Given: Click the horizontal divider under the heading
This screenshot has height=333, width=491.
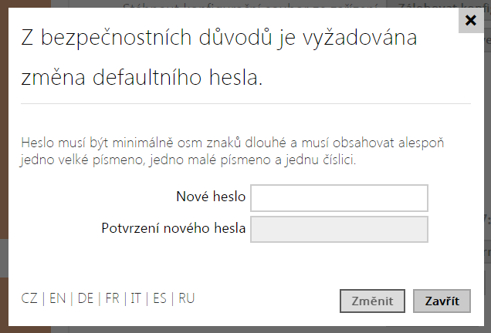Looking at the screenshot, I should 245,103.
